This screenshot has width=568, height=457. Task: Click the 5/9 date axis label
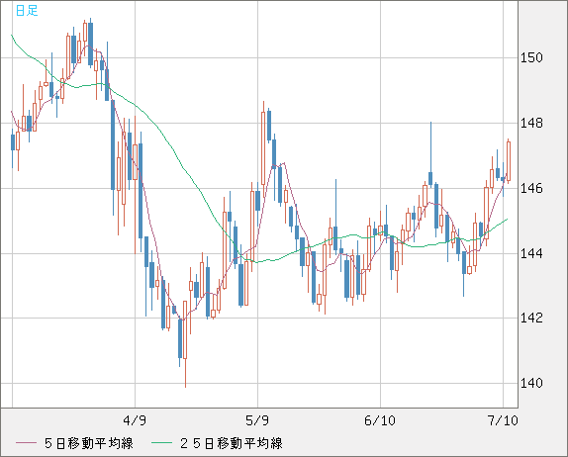click(257, 420)
